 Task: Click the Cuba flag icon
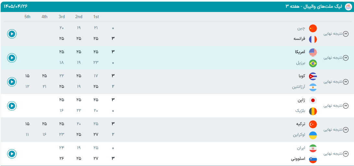click(313, 76)
